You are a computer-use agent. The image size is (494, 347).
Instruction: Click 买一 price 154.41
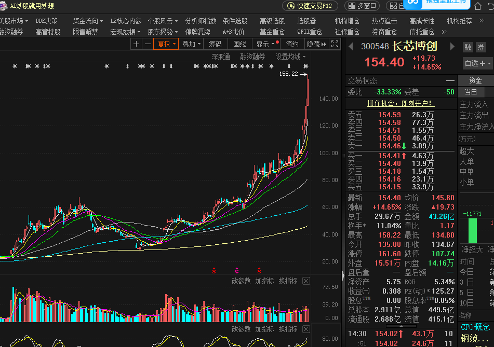pos(390,156)
